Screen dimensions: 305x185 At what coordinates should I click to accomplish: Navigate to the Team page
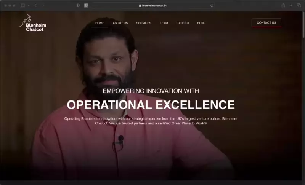tap(164, 23)
